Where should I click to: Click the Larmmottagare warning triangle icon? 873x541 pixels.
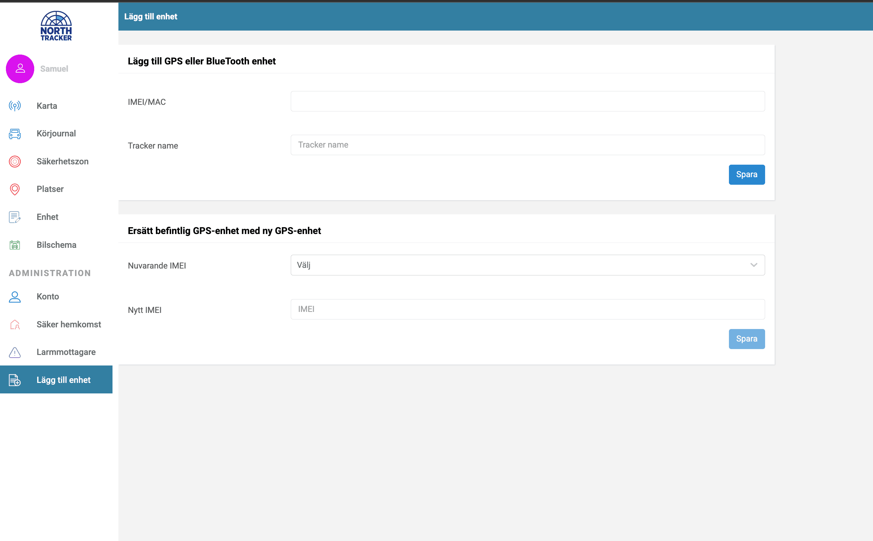coord(15,352)
